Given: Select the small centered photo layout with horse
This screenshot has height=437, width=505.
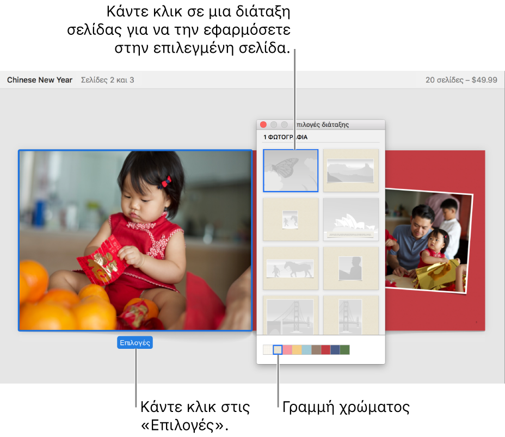Looking at the screenshot, I should click(x=291, y=219).
